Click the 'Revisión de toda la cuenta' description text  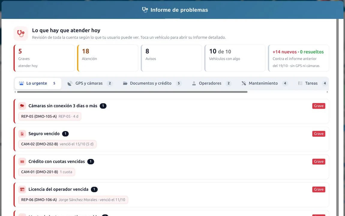pyautogui.click(x=129, y=38)
